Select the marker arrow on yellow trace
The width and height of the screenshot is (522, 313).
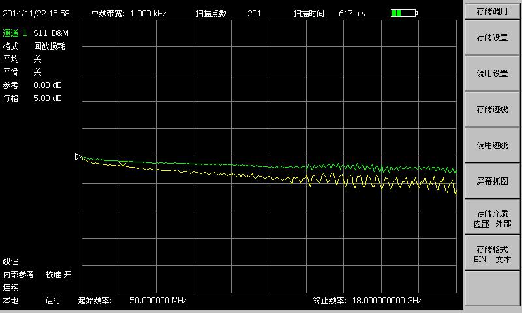122,162
